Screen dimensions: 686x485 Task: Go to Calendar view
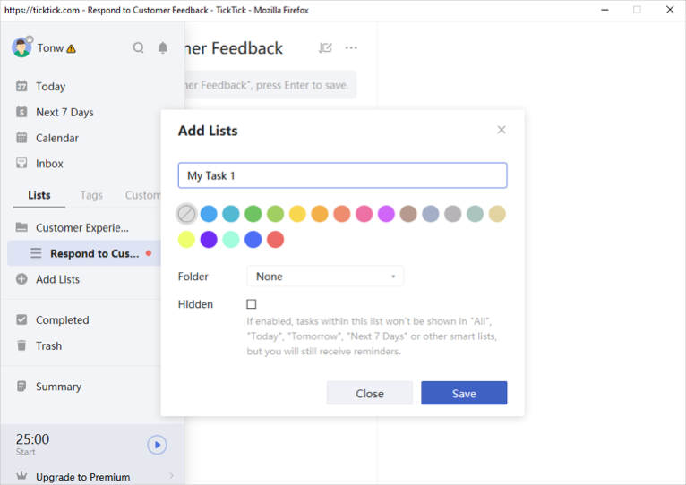point(56,139)
